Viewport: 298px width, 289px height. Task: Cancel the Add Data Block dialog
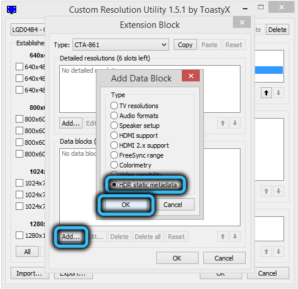(173, 205)
